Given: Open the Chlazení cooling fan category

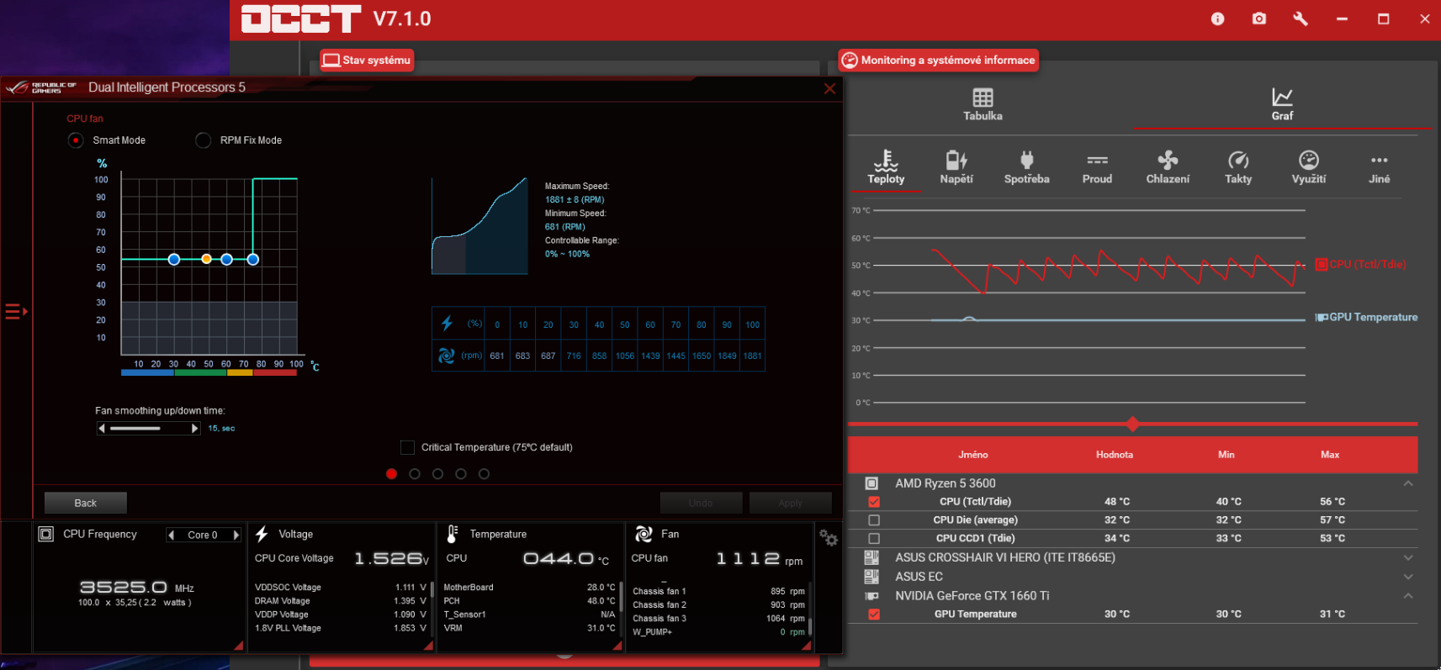Looking at the screenshot, I should click(x=1168, y=167).
